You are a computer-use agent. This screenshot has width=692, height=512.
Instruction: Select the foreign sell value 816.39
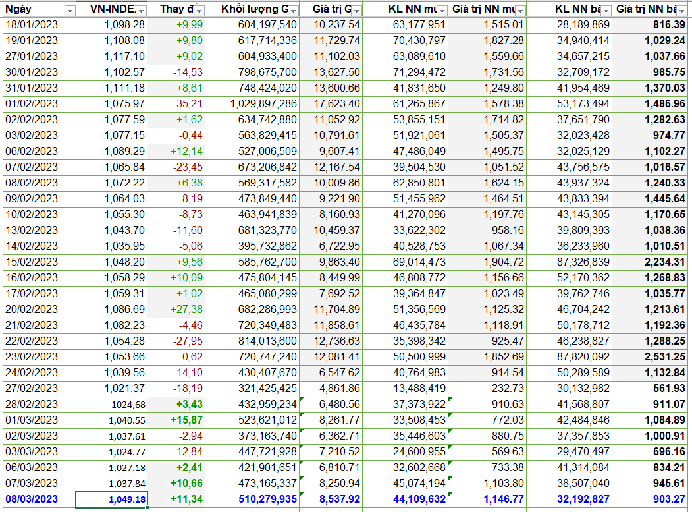[650, 25]
